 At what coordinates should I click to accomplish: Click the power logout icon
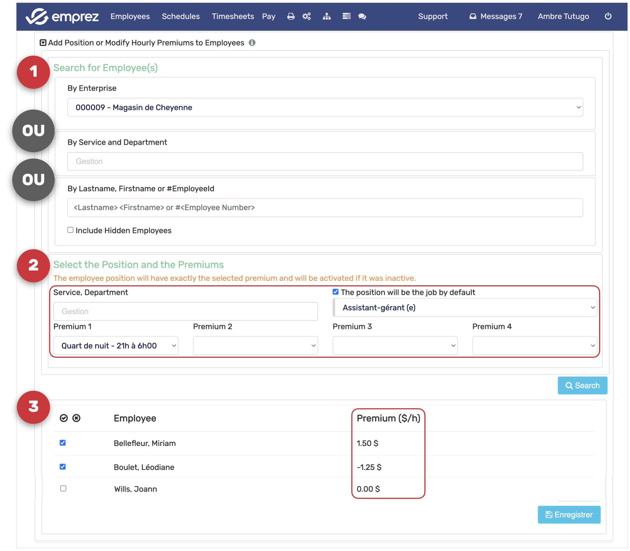click(608, 16)
